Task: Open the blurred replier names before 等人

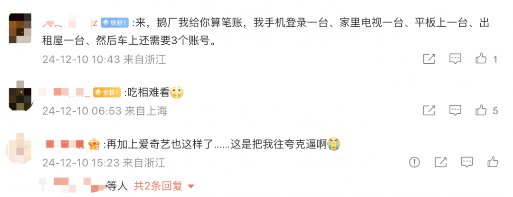Action: [x=73, y=185]
